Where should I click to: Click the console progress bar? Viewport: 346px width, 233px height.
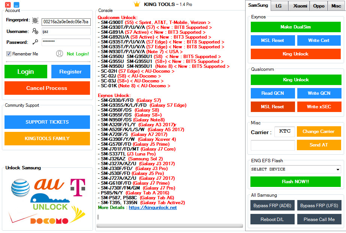[x=170, y=226]
